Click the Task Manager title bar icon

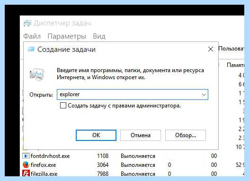click(27, 24)
